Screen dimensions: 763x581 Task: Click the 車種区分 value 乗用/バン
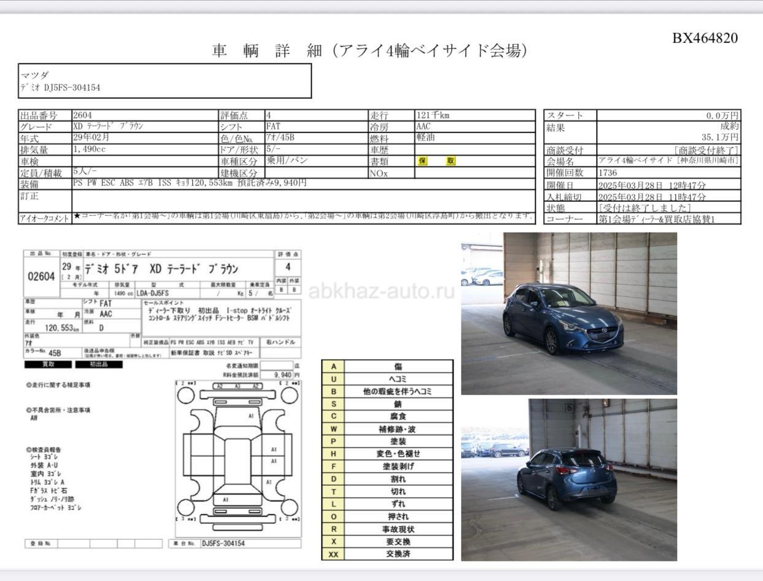coord(287,161)
